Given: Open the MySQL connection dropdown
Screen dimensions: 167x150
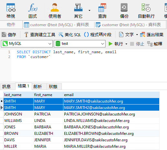Looking at the screenshot, I should click(x=27, y=44).
